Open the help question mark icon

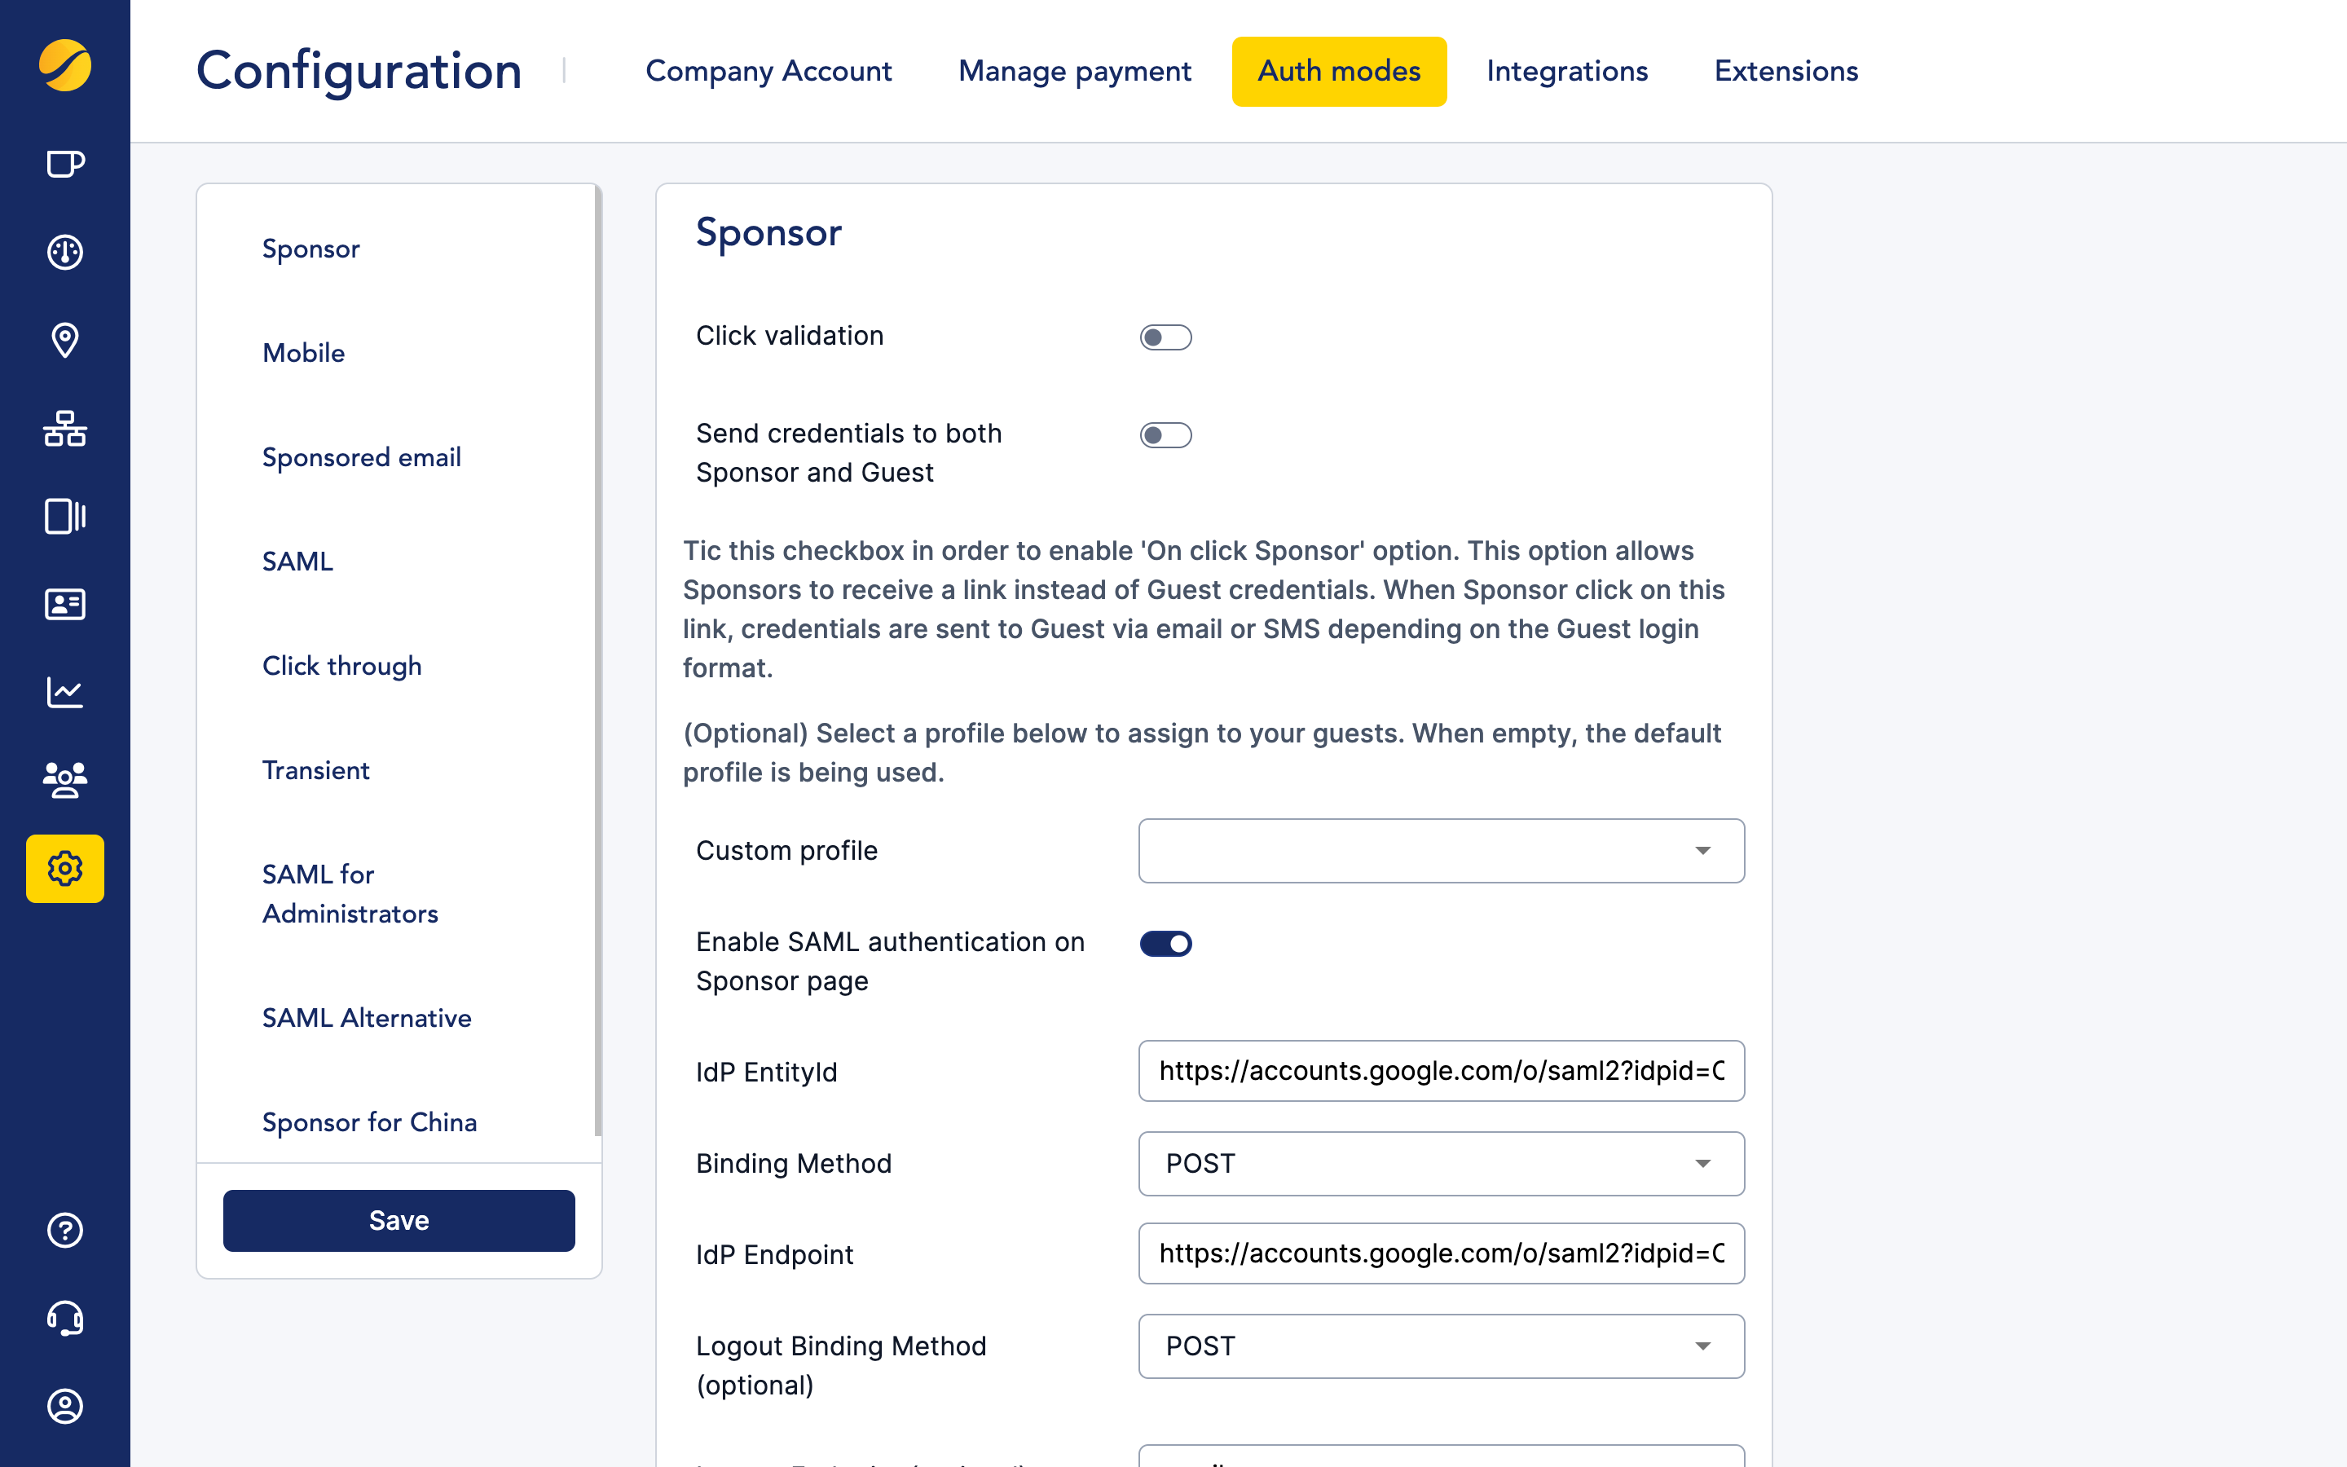point(65,1231)
